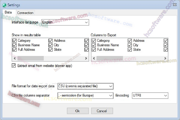The image size is (180, 120).
Task: Click left arrow of results table scrollbar
Action: coord(15,58)
